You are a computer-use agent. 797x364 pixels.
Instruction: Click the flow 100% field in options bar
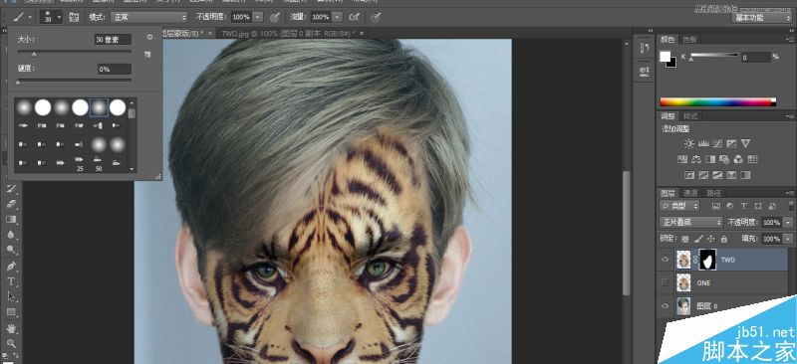(321, 17)
